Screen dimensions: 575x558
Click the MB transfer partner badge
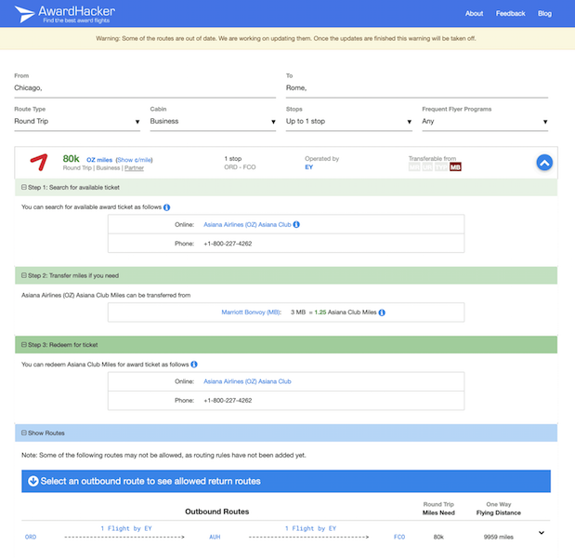click(x=455, y=167)
